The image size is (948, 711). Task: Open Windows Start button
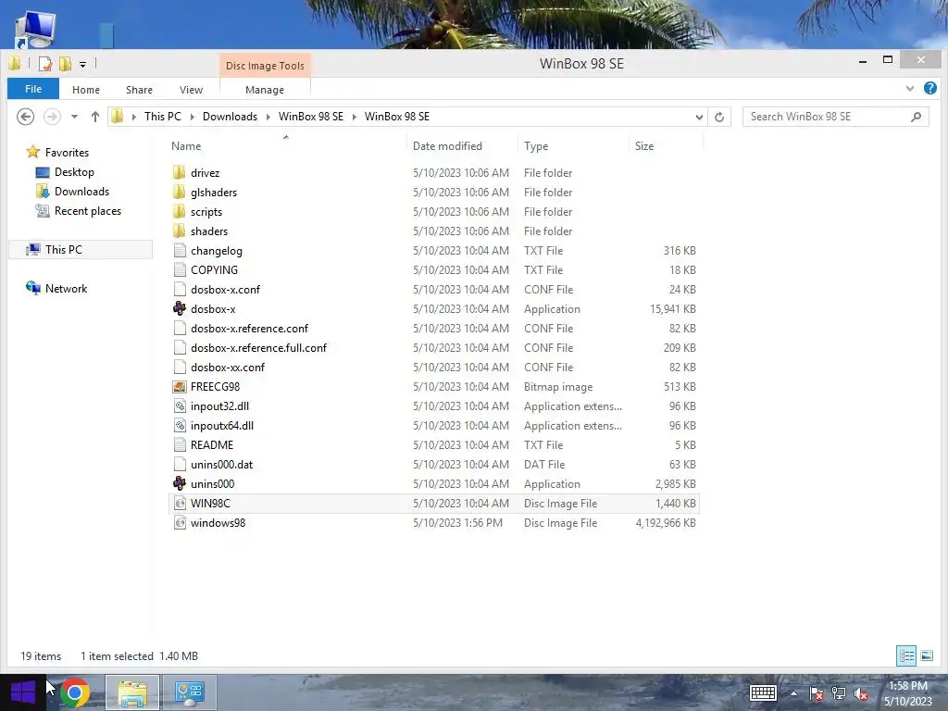coord(23,692)
